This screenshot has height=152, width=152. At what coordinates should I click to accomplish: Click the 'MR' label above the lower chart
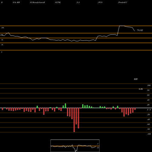[136, 79]
